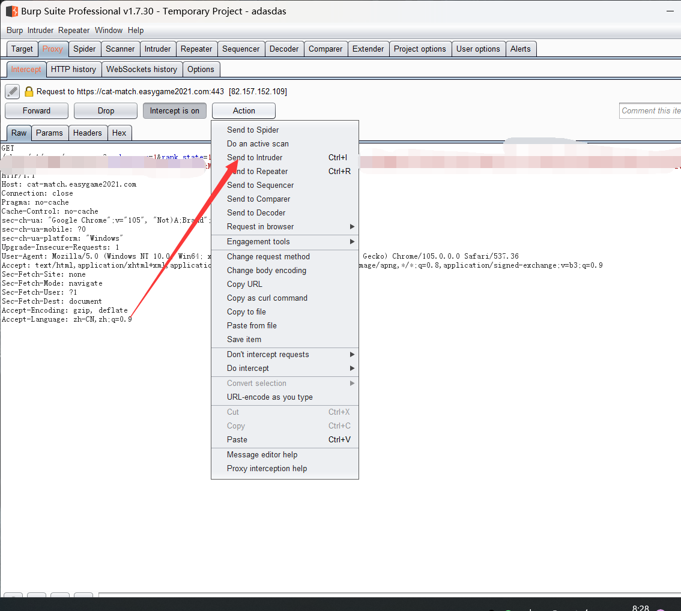Click the padlock HTTPS icon
Screen dimensions: 681x611
pos(29,91)
